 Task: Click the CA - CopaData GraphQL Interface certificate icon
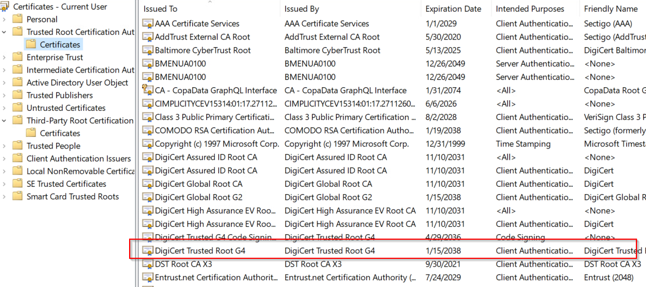[148, 91]
